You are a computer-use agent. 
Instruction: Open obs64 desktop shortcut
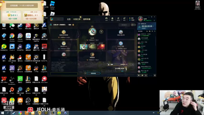tap(28, 101)
